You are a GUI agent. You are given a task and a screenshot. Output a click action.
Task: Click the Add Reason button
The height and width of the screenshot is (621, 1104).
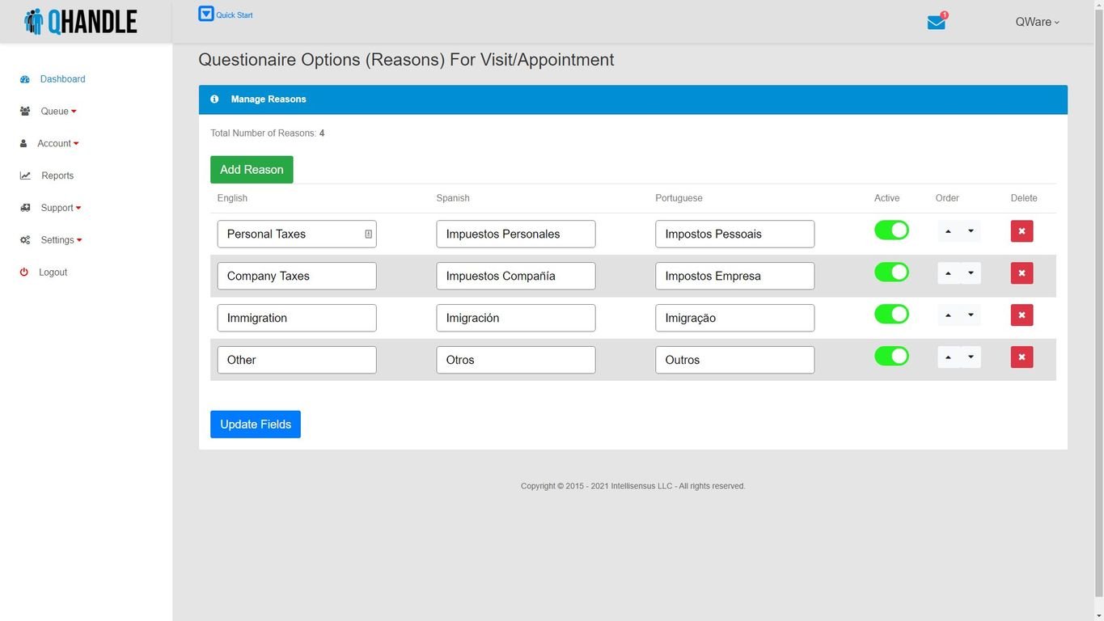pos(252,170)
